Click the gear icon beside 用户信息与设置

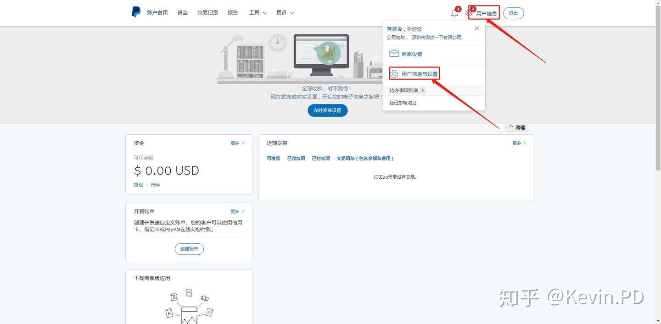click(394, 73)
